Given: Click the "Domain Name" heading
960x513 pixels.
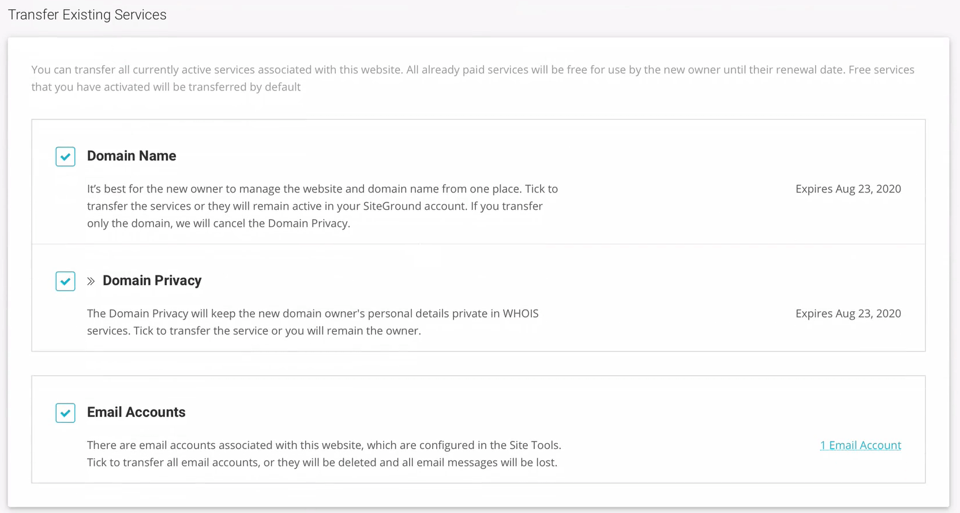Looking at the screenshot, I should click(x=132, y=156).
